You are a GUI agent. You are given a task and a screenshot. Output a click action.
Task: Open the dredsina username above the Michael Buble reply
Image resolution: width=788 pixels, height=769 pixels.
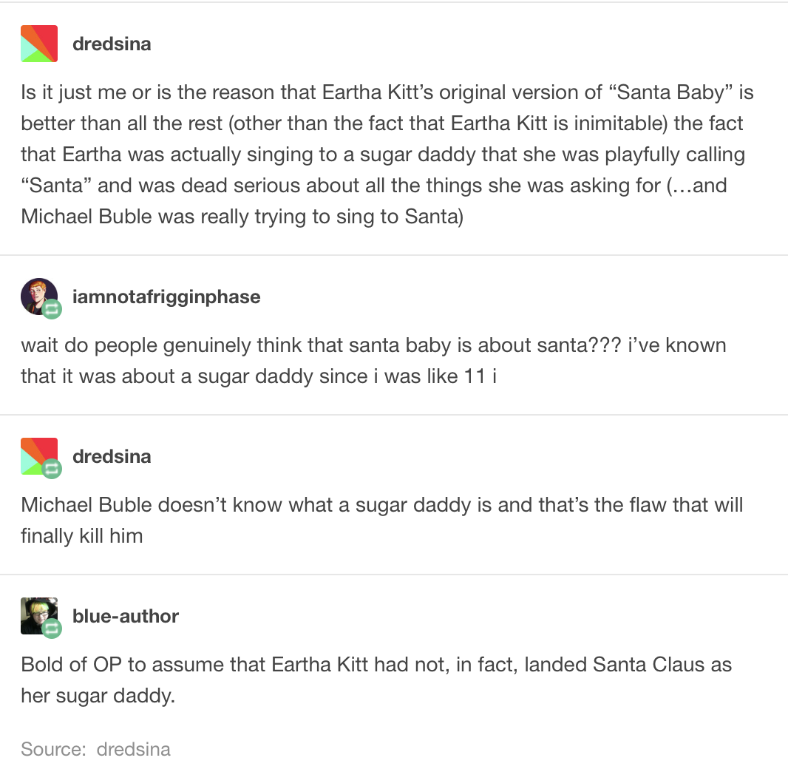click(x=112, y=456)
